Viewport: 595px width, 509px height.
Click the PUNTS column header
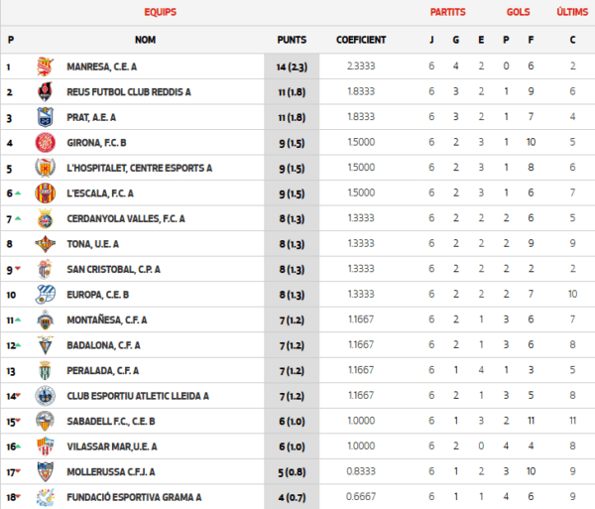[x=292, y=40]
